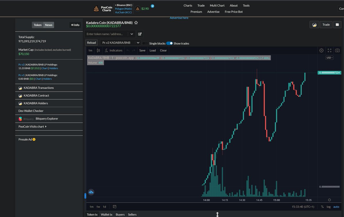Open the Premium menu item

pyautogui.click(x=196, y=12)
